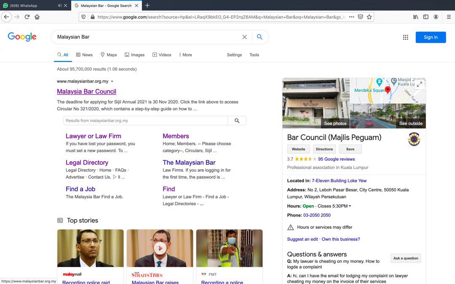
Task: Show site security padlock info
Action: click(92, 17)
